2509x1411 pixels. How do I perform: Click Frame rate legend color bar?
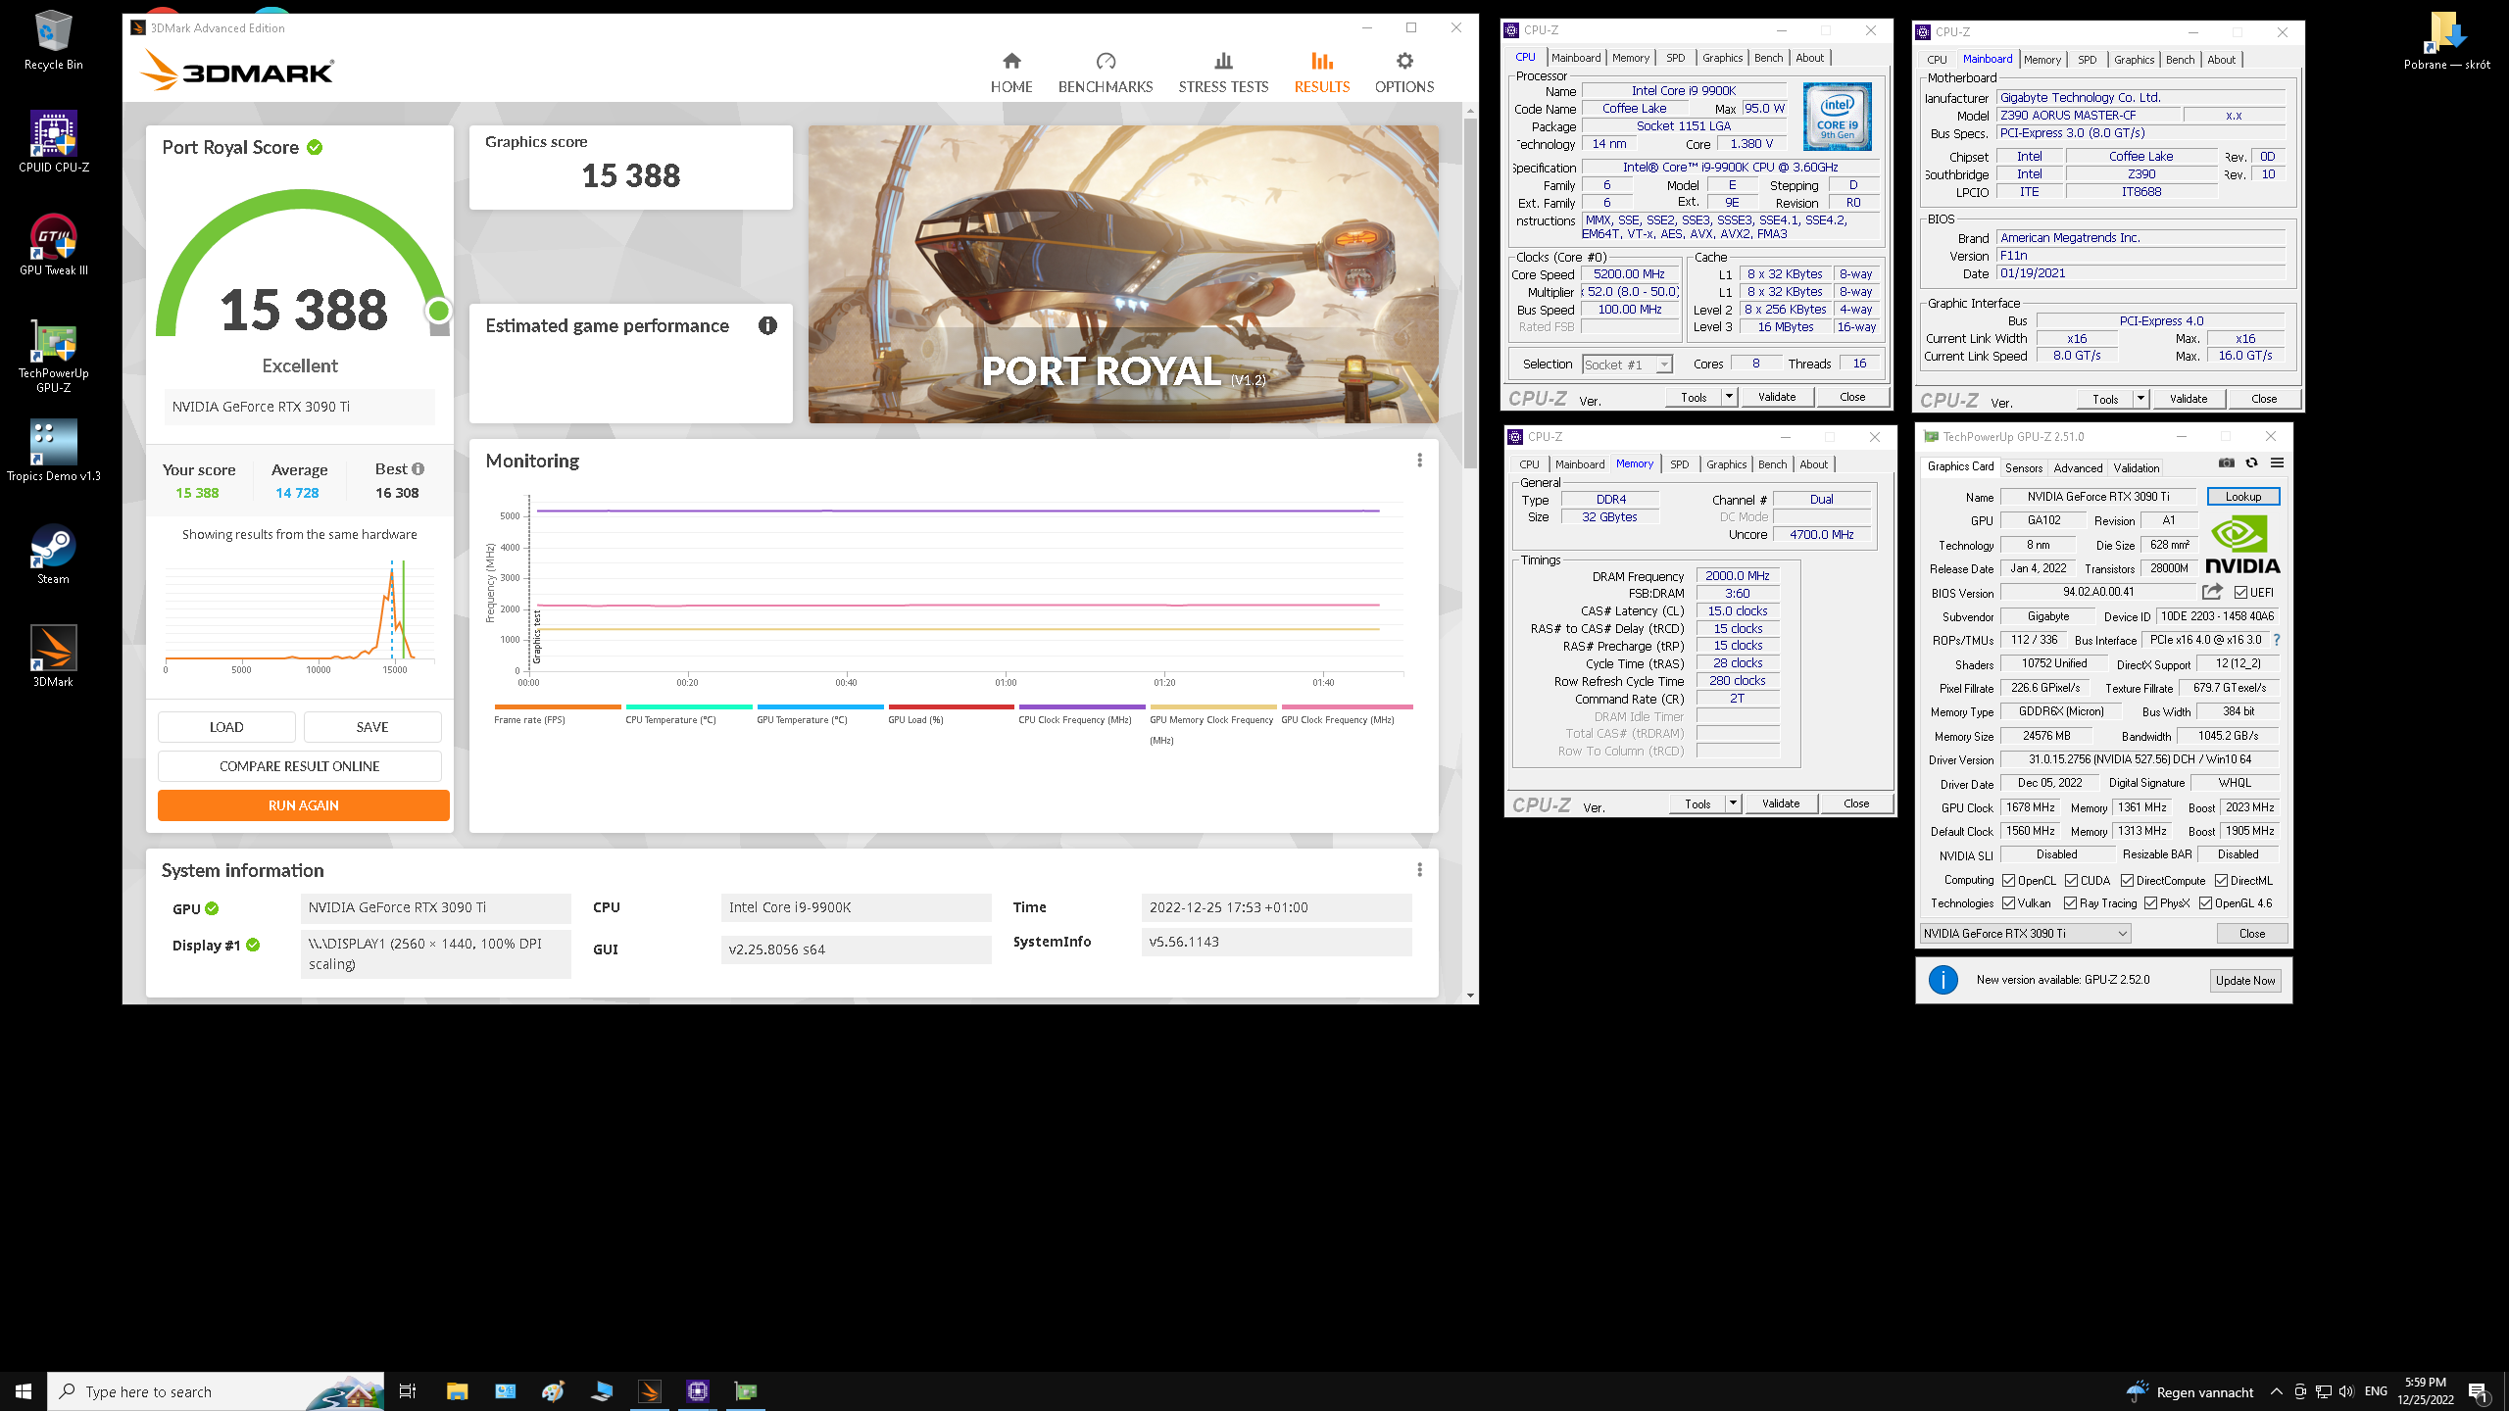[x=558, y=706]
